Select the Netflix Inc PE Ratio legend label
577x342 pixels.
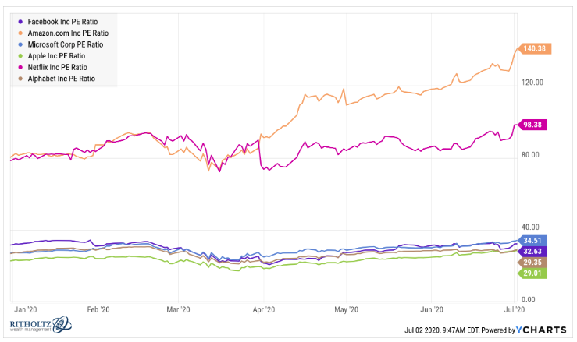click(x=62, y=68)
